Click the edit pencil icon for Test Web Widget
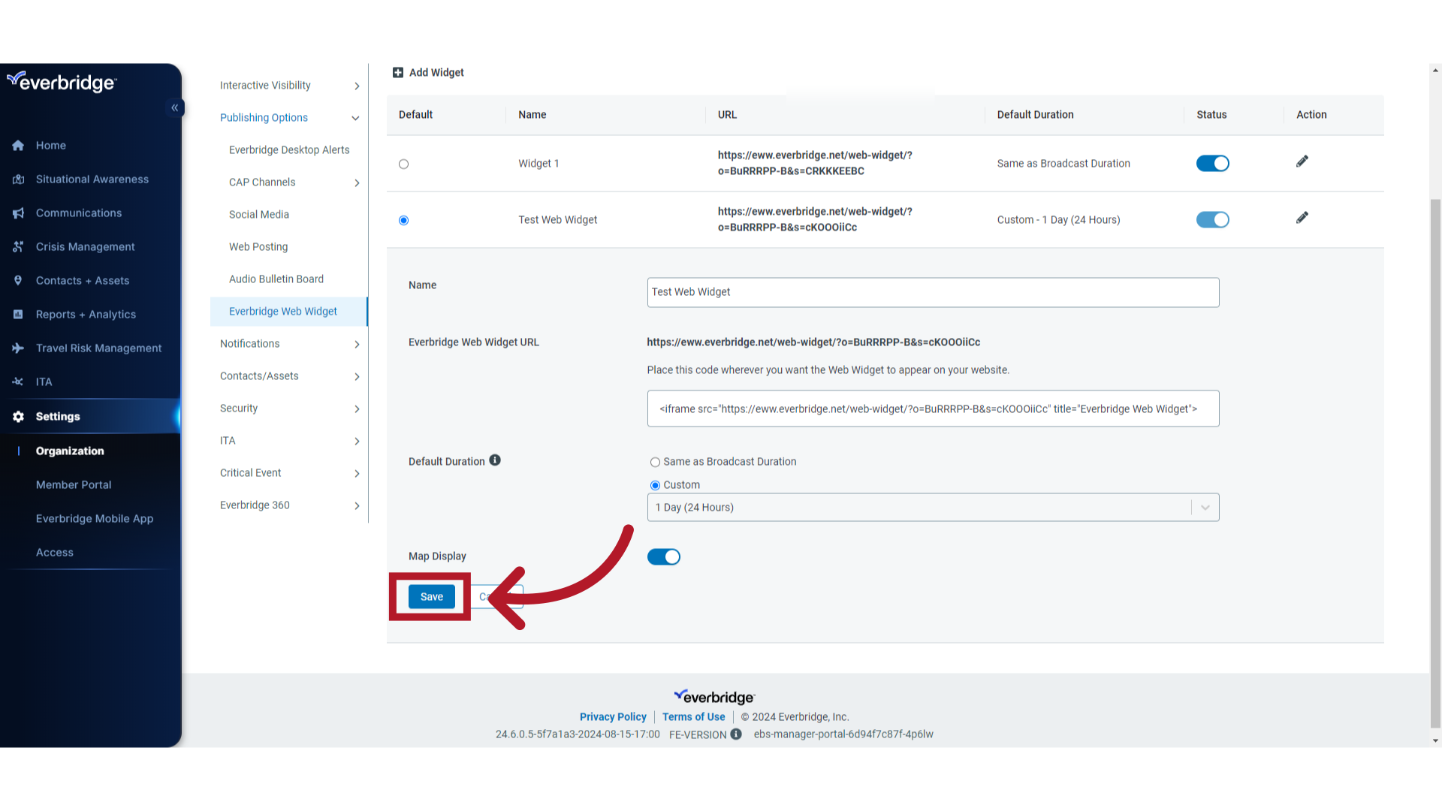This screenshot has height=811, width=1442. 1302,218
